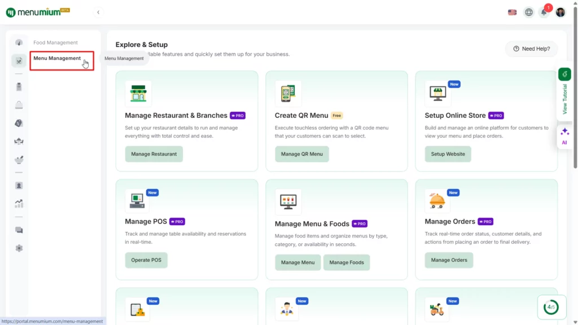Click the Need Help? button
The height and width of the screenshot is (325, 578).
click(x=531, y=49)
